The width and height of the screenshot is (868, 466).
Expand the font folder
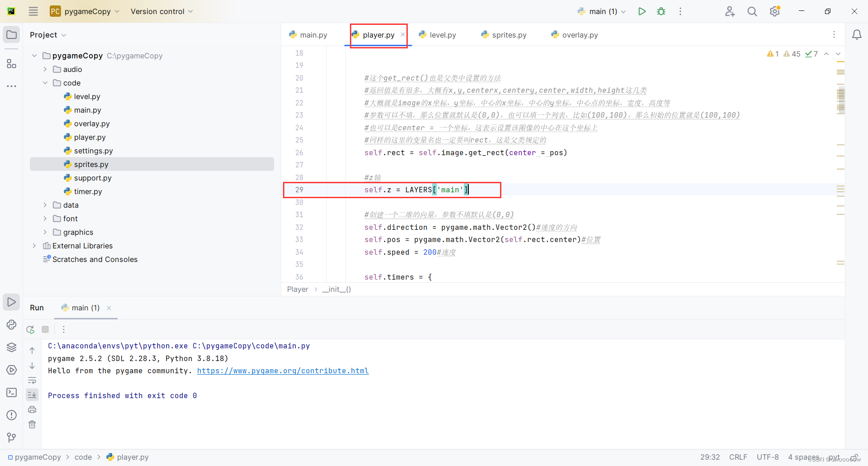[x=45, y=219]
